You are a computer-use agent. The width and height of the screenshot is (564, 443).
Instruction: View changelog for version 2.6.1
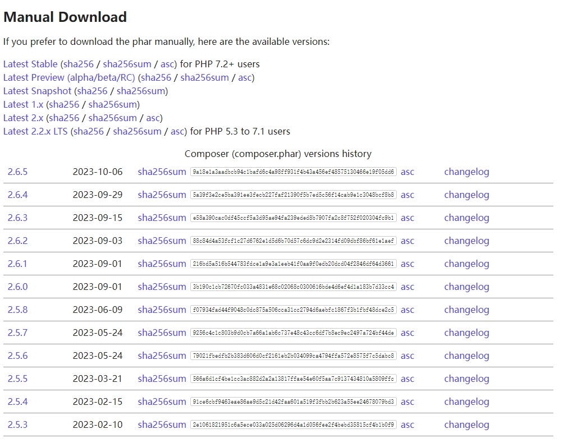pos(466,264)
